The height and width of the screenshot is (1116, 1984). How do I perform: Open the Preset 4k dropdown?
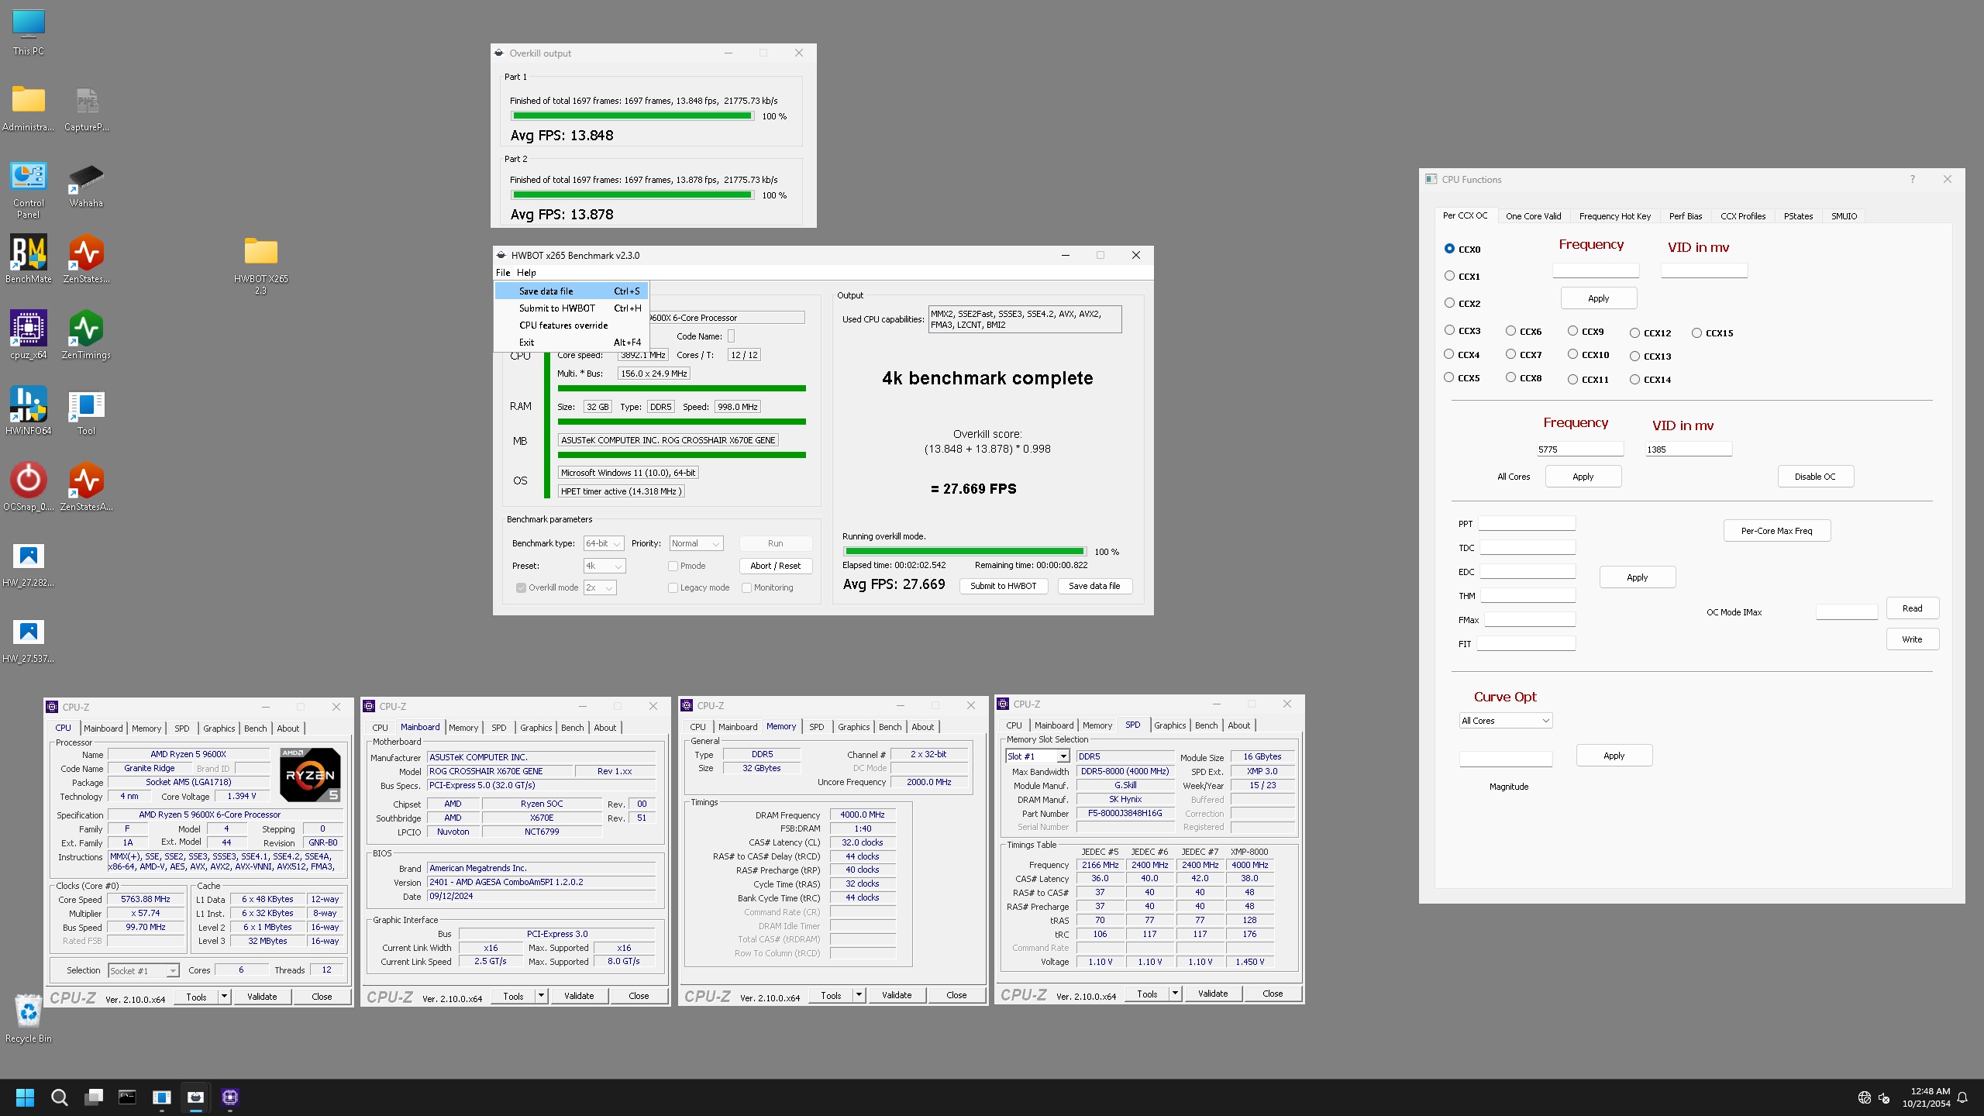[604, 566]
